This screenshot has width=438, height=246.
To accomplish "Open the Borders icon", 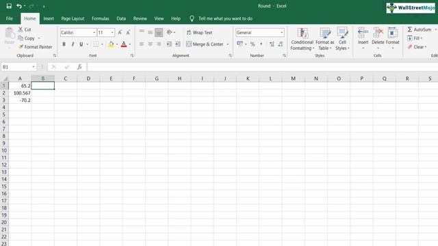I will point(96,44).
